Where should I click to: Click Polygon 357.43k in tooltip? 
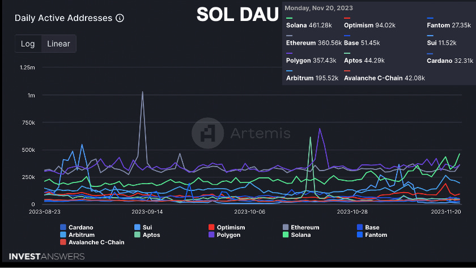tap(311, 61)
